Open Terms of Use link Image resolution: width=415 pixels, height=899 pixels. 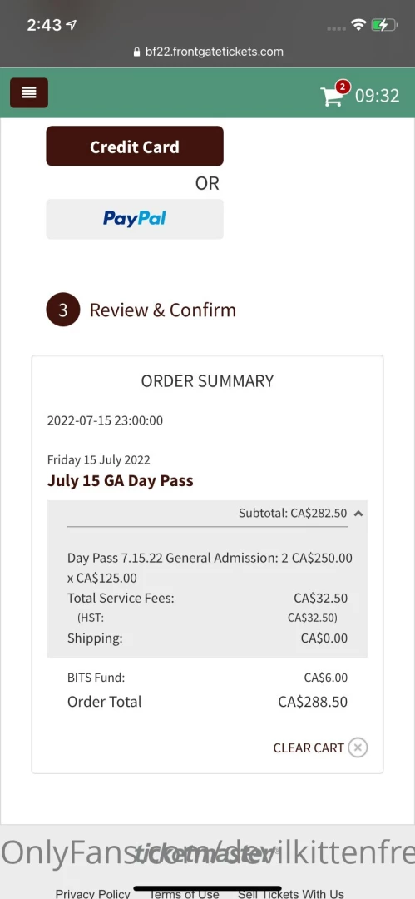pos(184,894)
